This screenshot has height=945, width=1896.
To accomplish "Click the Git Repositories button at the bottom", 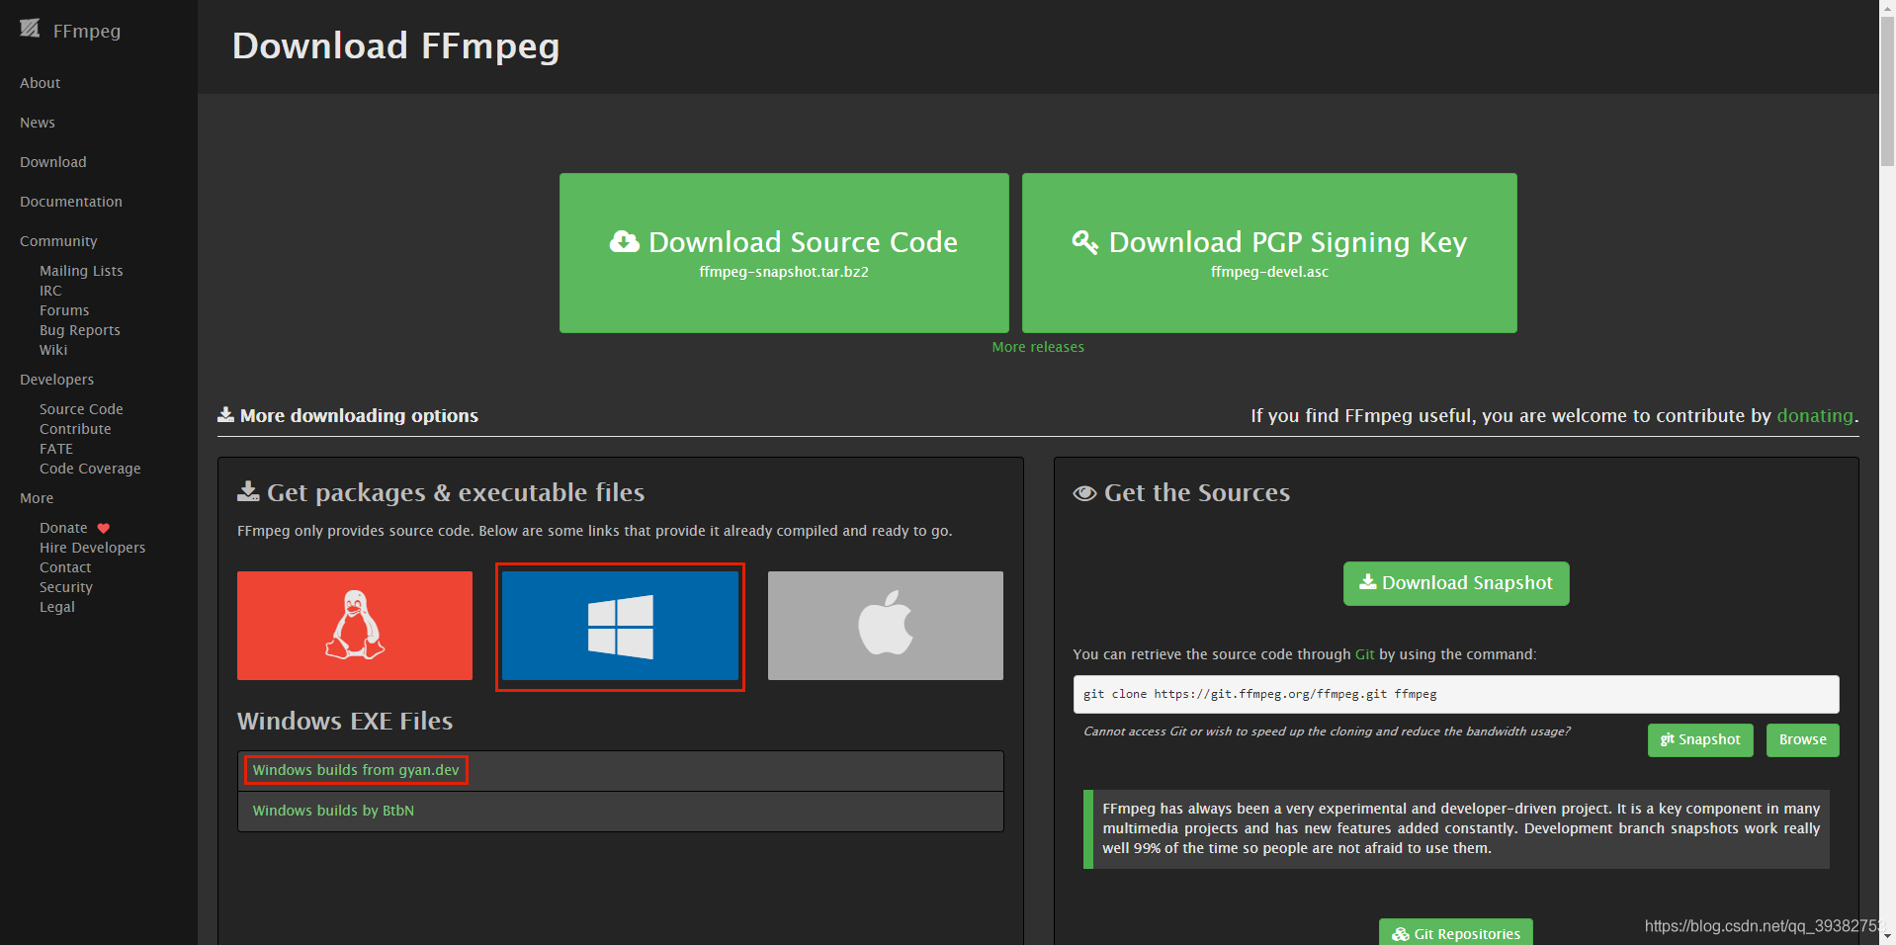I will (1455, 933).
